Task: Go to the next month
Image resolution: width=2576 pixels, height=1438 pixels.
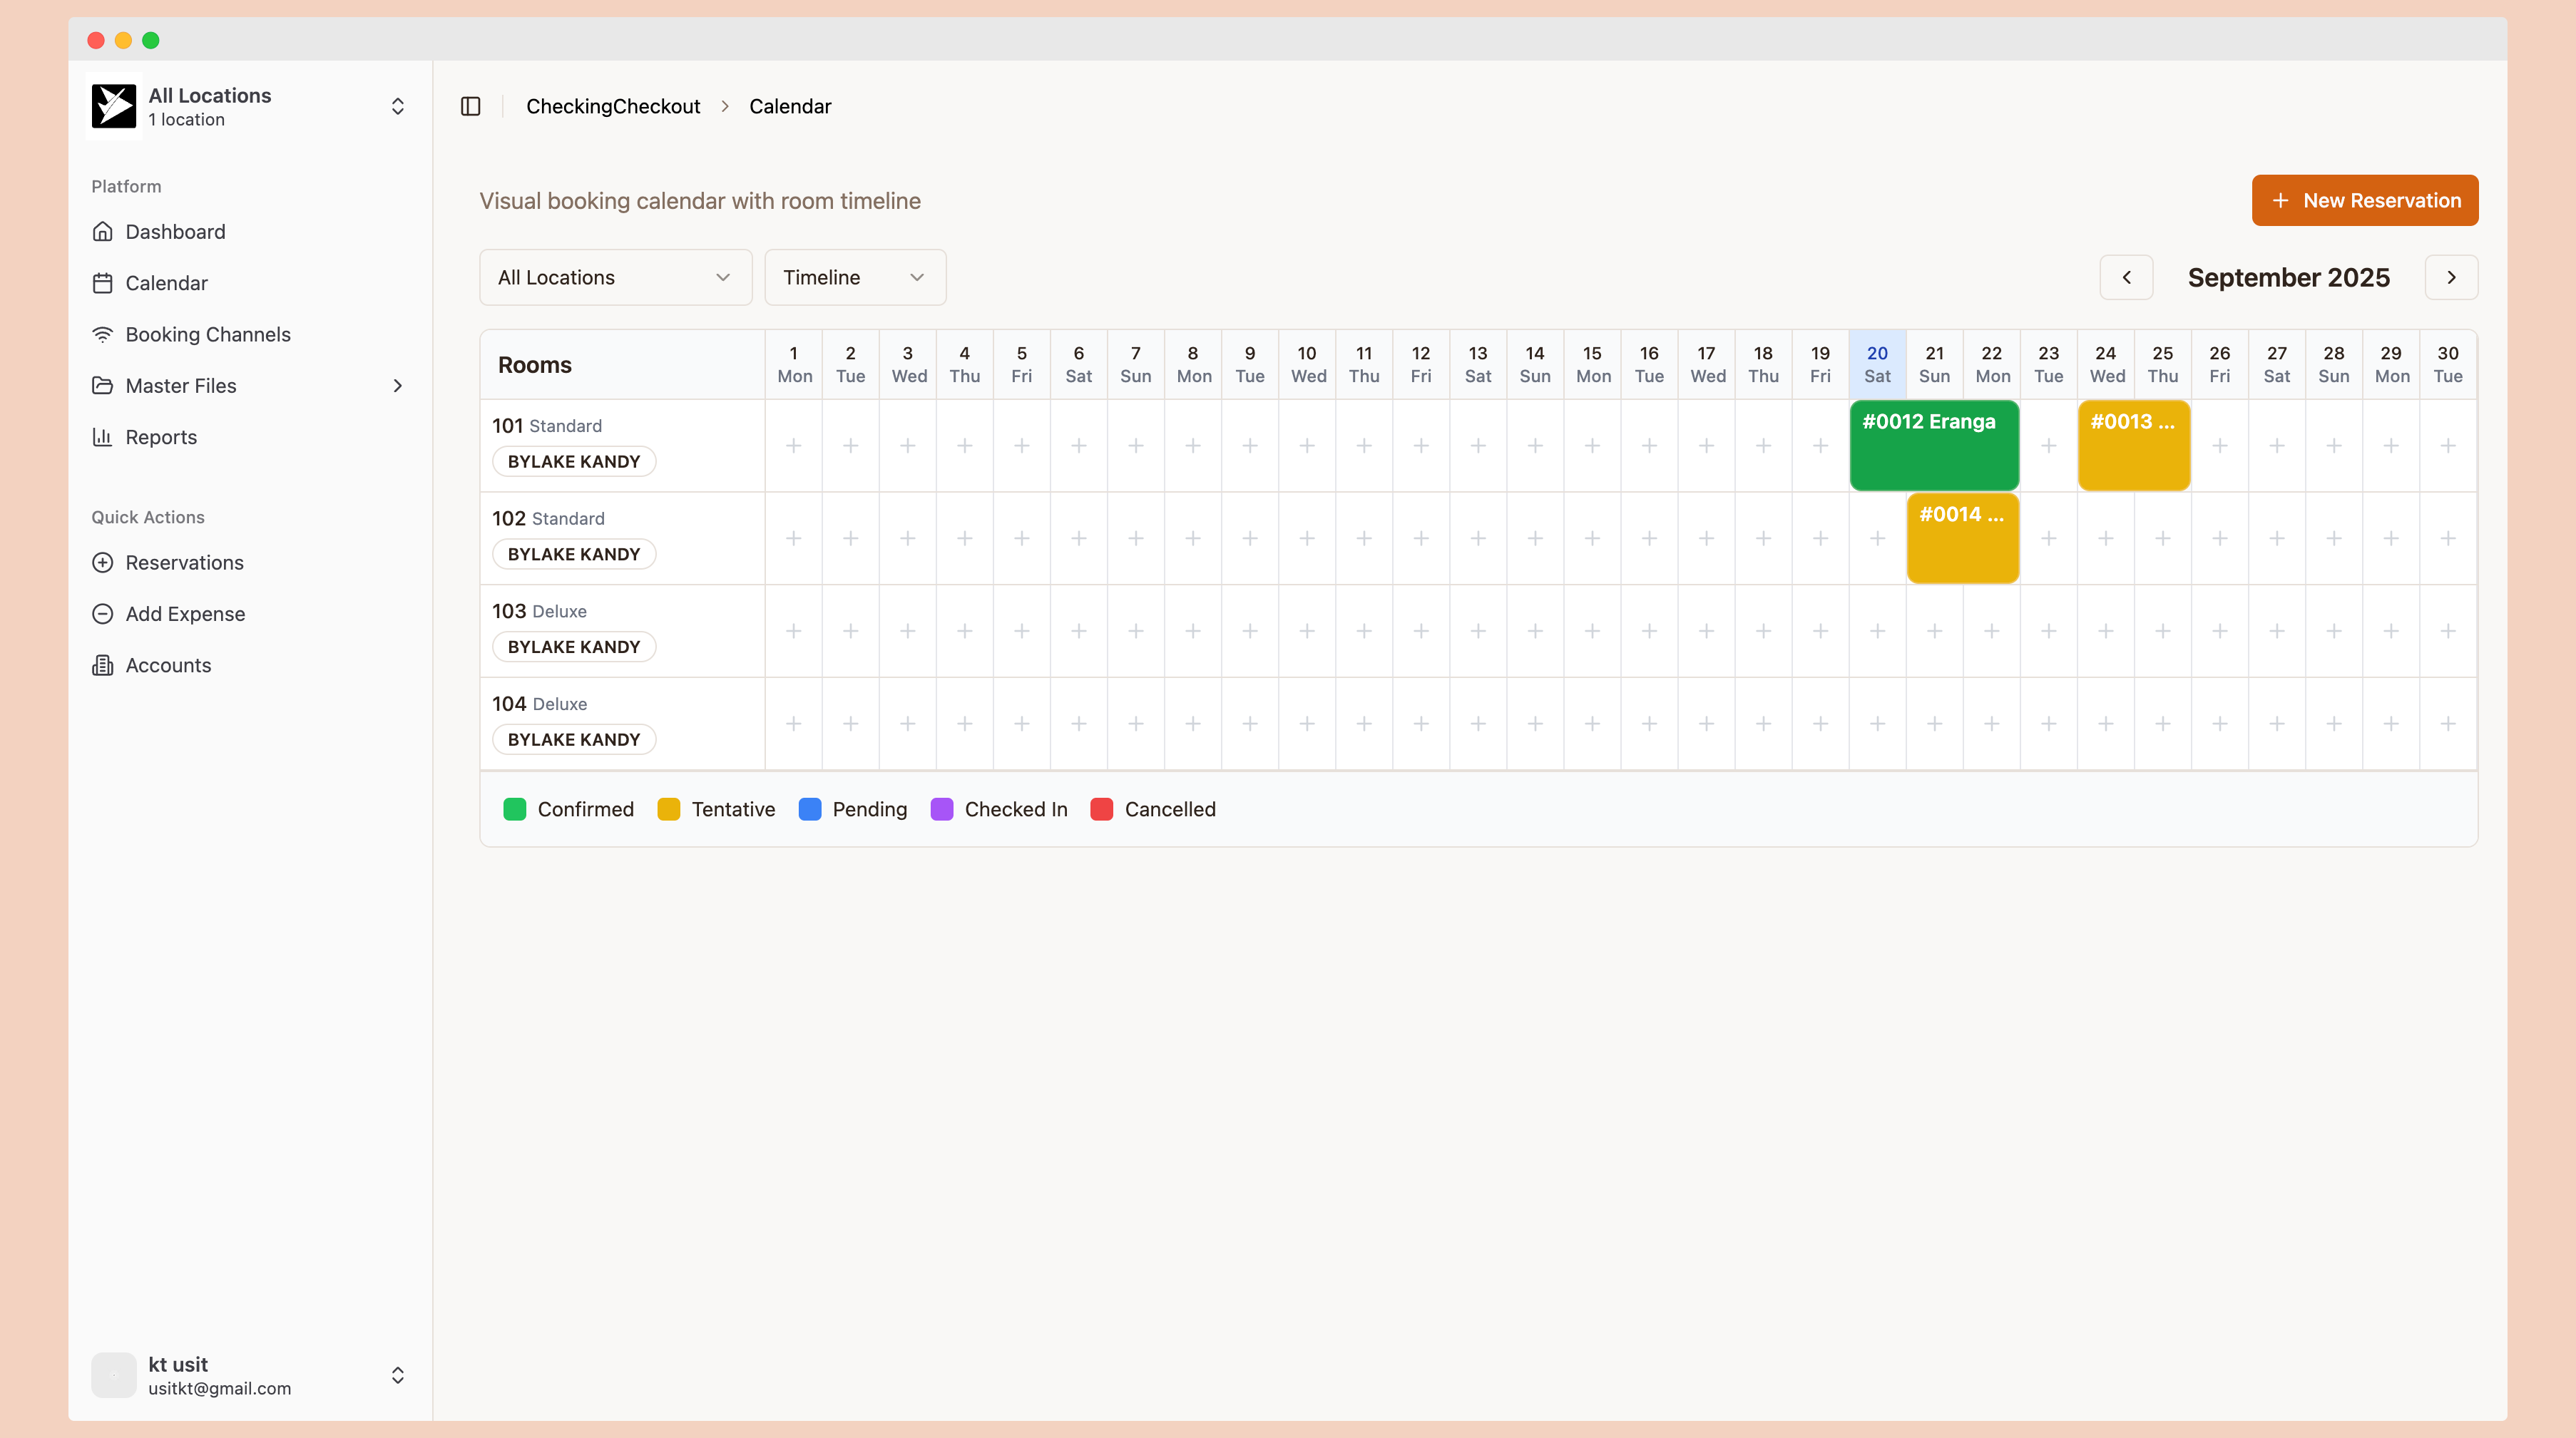Action: [x=2451, y=277]
